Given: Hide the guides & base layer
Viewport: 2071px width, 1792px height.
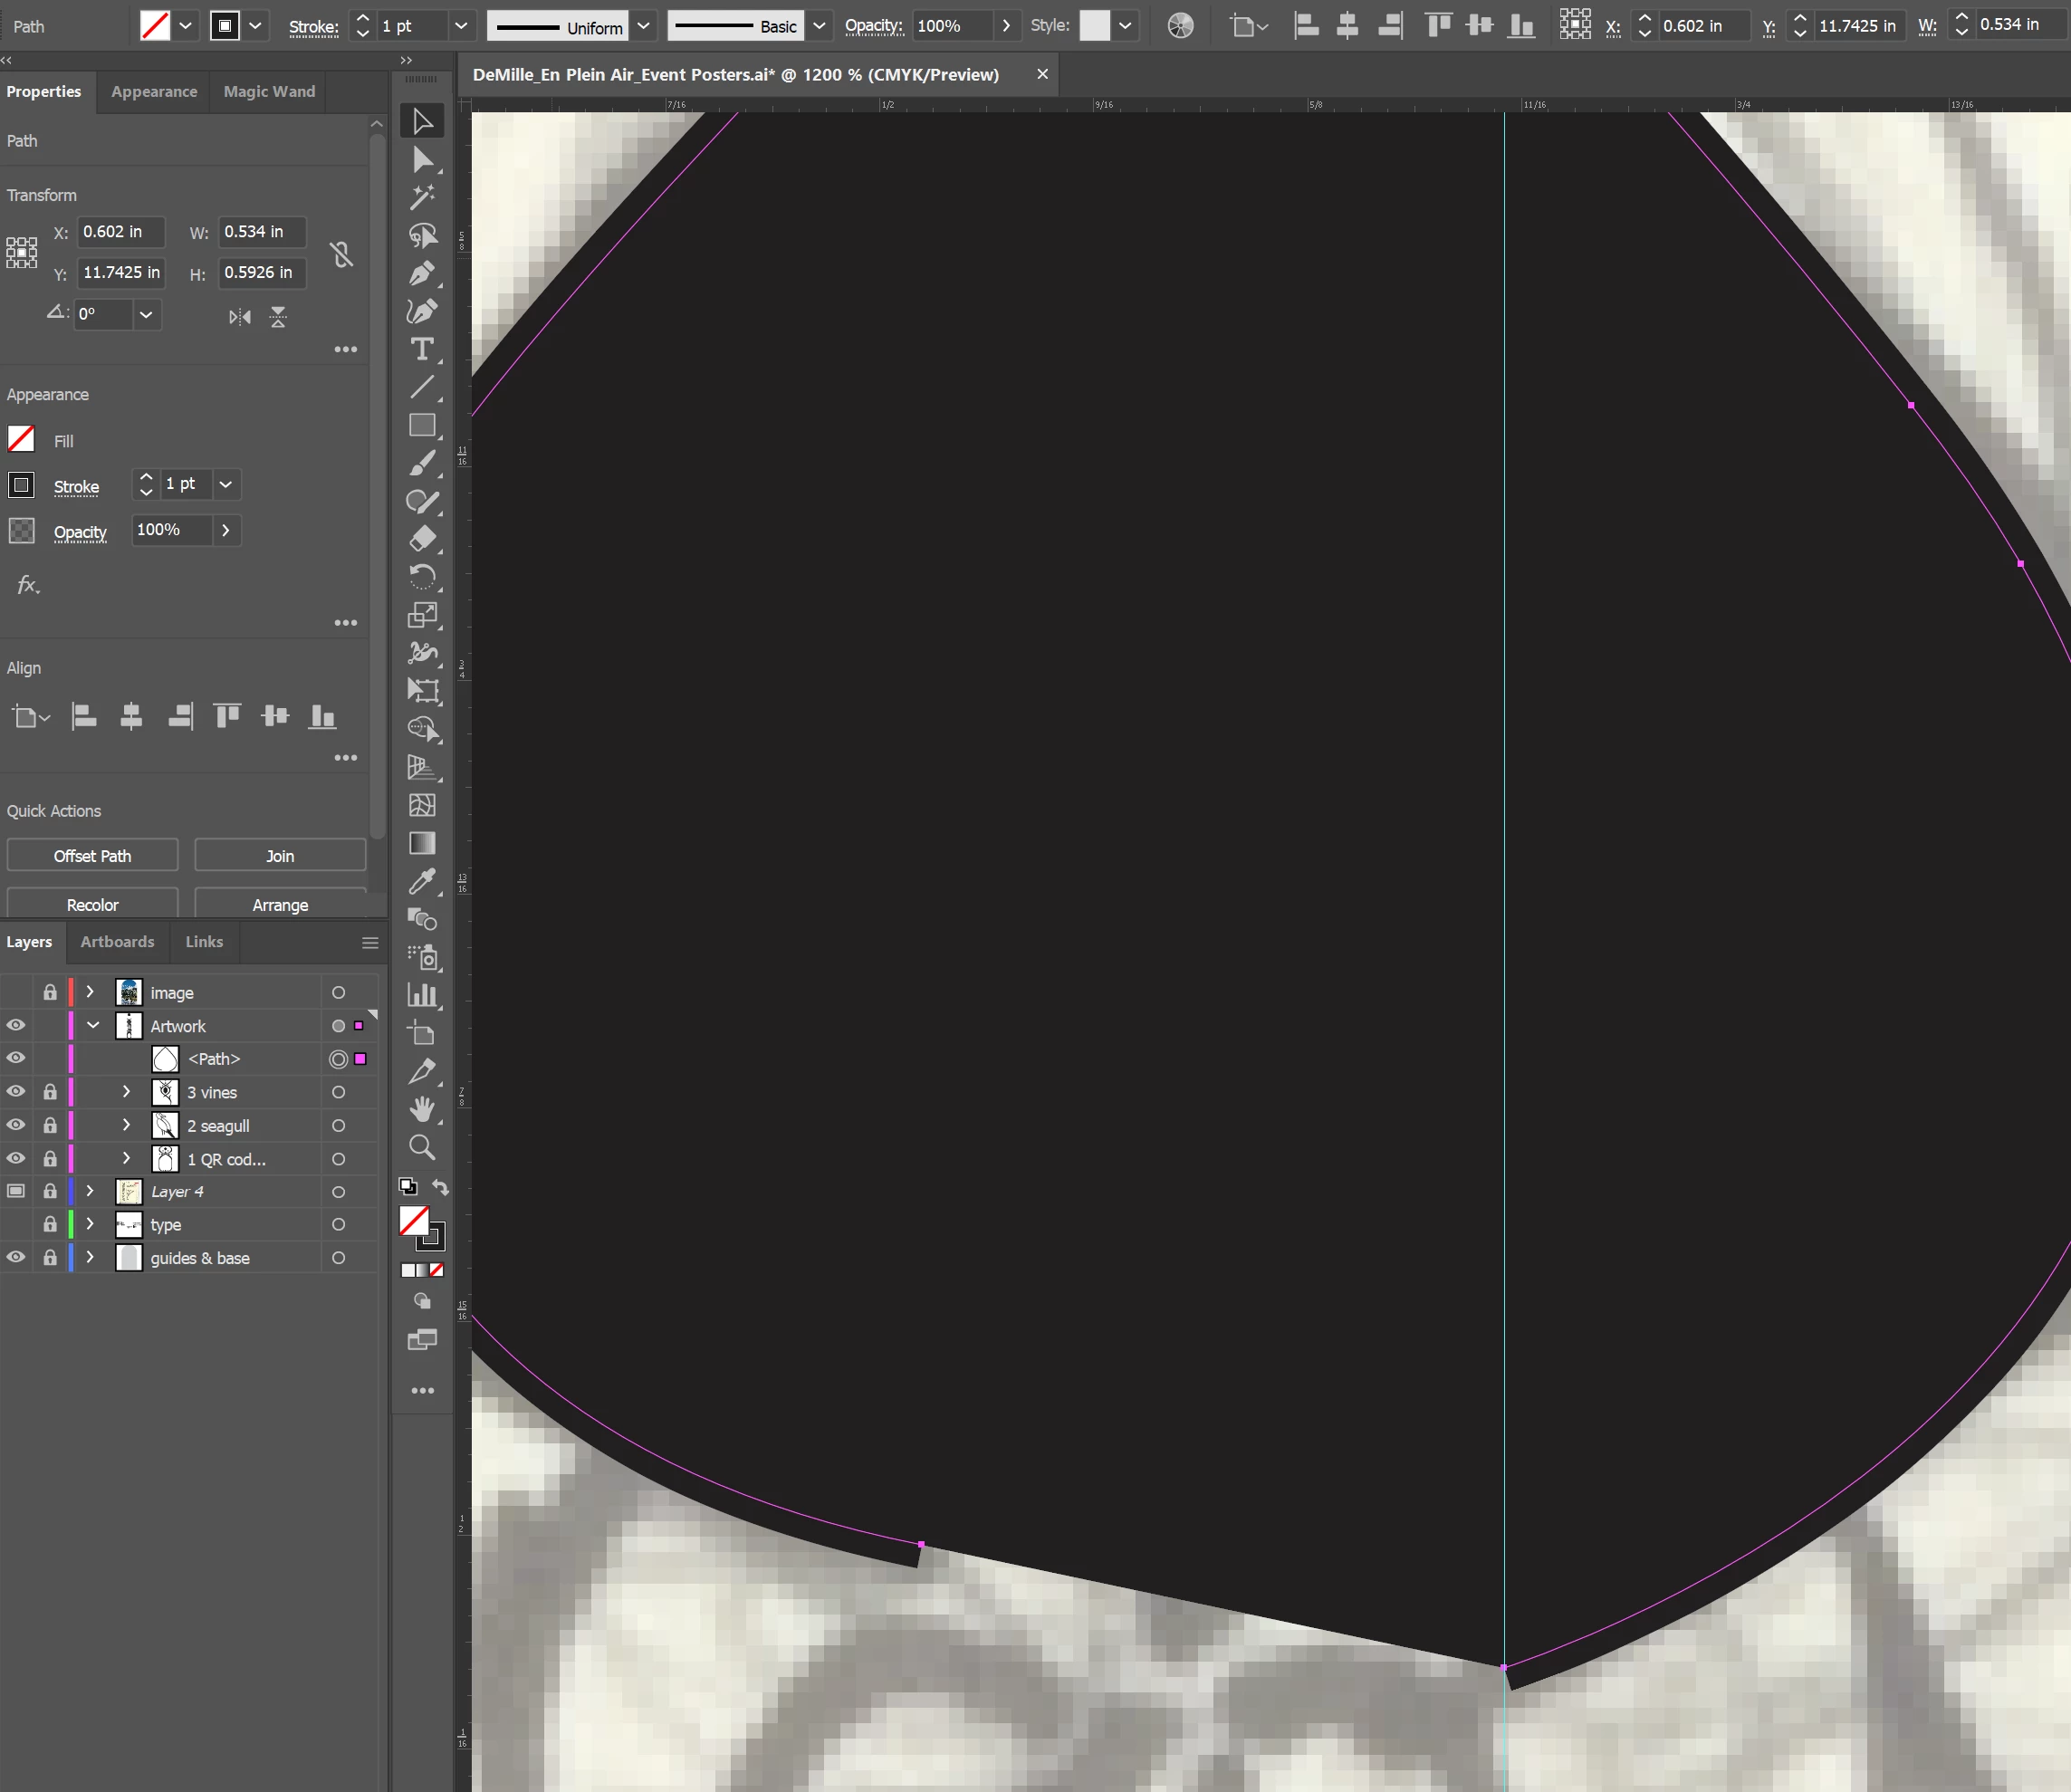Looking at the screenshot, I should tap(16, 1257).
